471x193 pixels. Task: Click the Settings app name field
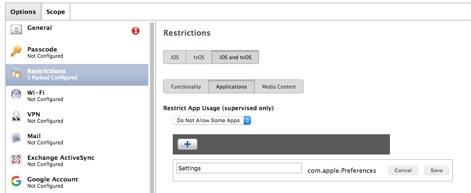pyautogui.click(x=239, y=168)
